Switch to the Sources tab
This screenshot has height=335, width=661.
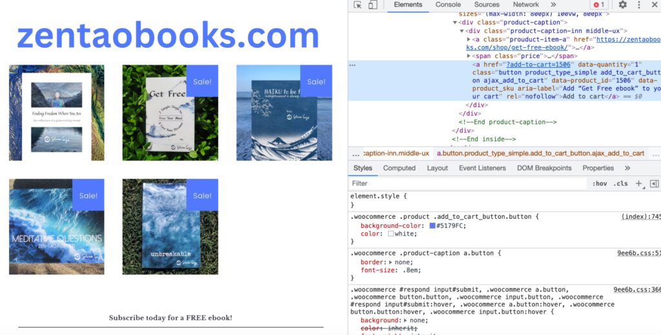coord(487,5)
